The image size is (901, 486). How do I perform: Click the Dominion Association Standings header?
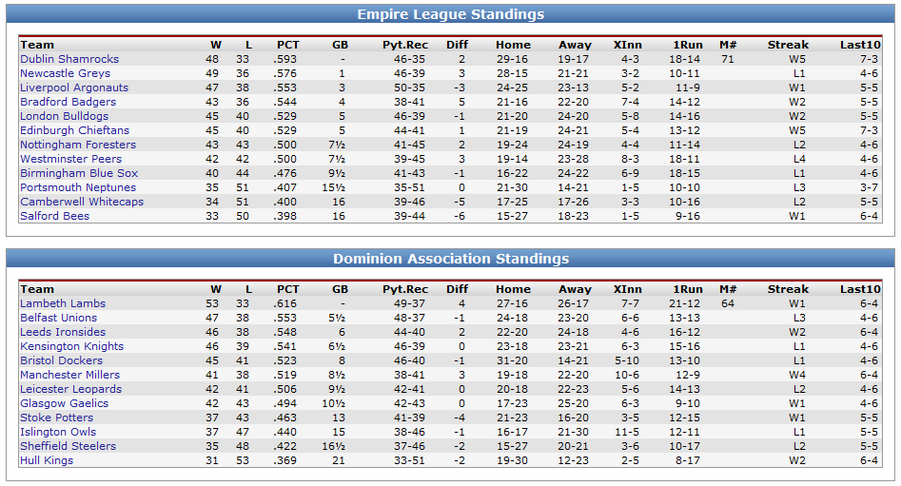coord(451,259)
